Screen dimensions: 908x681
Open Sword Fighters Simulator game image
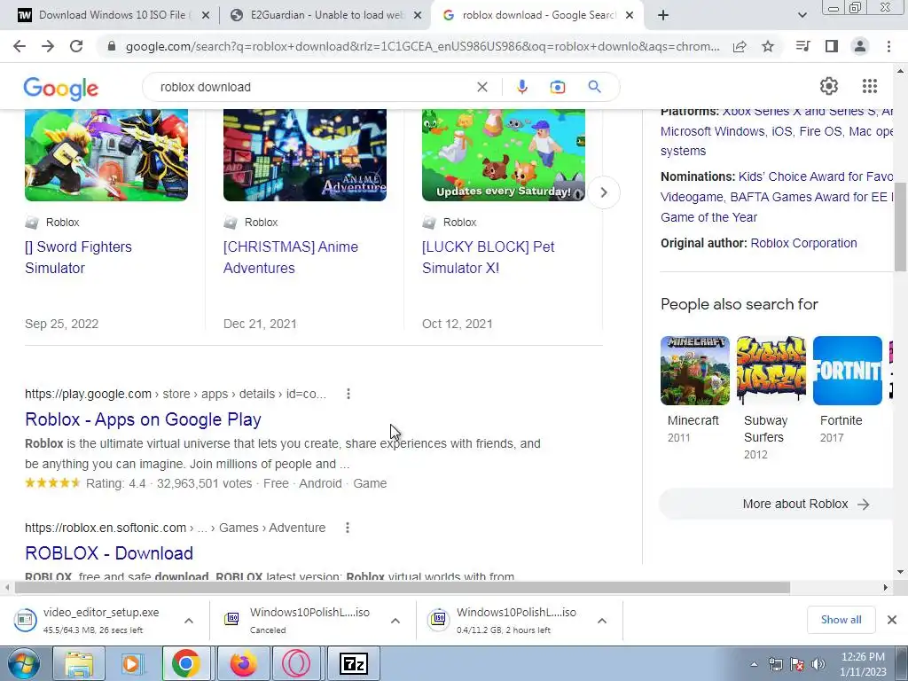(x=106, y=155)
